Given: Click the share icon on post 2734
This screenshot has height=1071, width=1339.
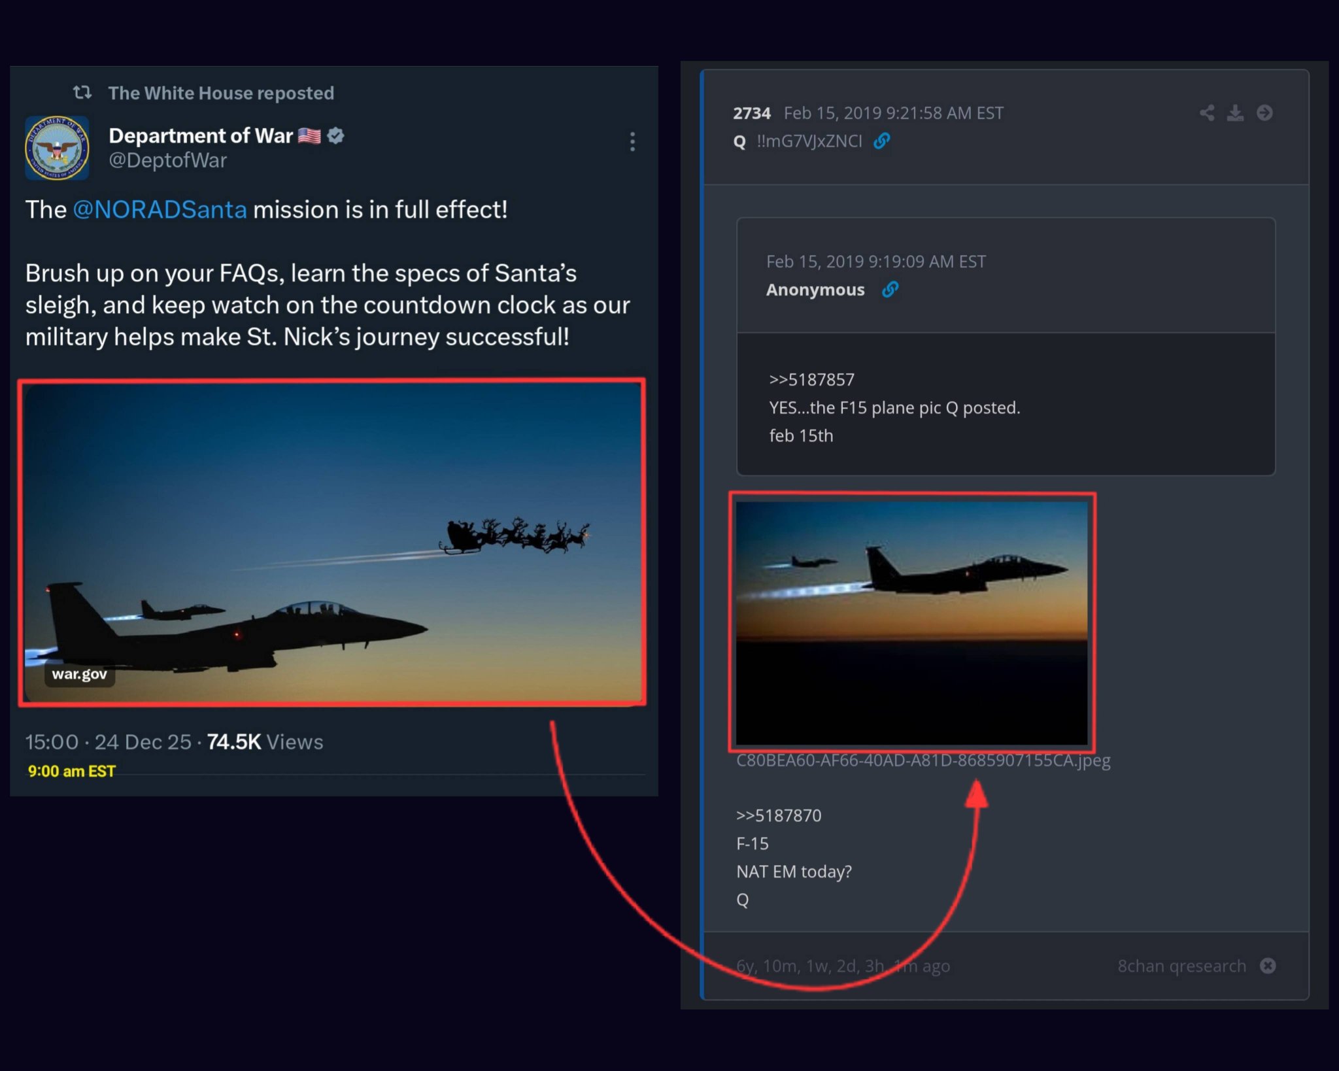Looking at the screenshot, I should pyautogui.click(x=1207, y=113).
